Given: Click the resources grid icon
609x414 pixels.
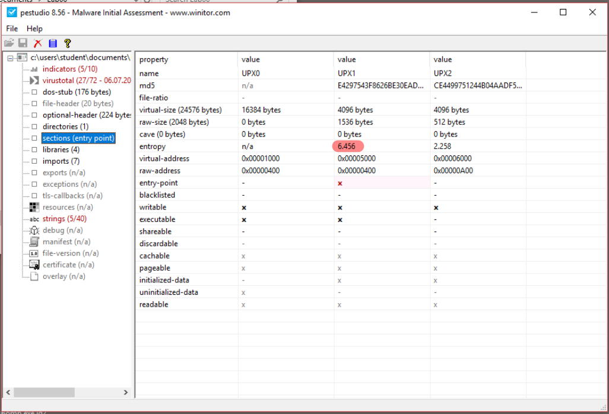Looking at the screenshot, I should (34, 207).
